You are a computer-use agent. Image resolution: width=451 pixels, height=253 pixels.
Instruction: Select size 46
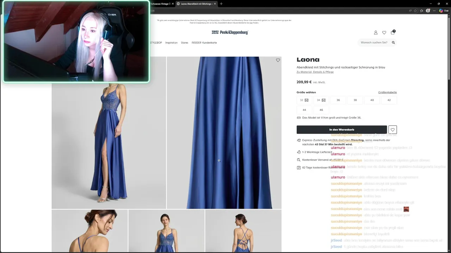pyautogui.click(x=321, y=110)
